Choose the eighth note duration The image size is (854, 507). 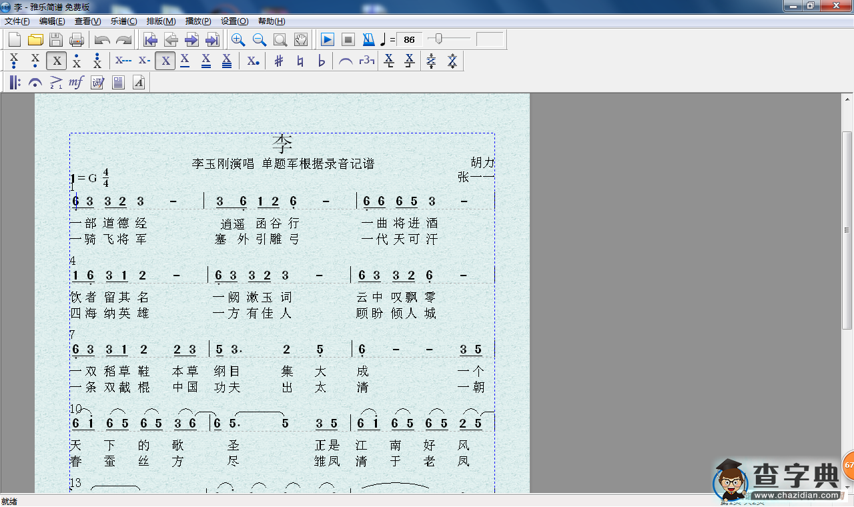[185, 61]
